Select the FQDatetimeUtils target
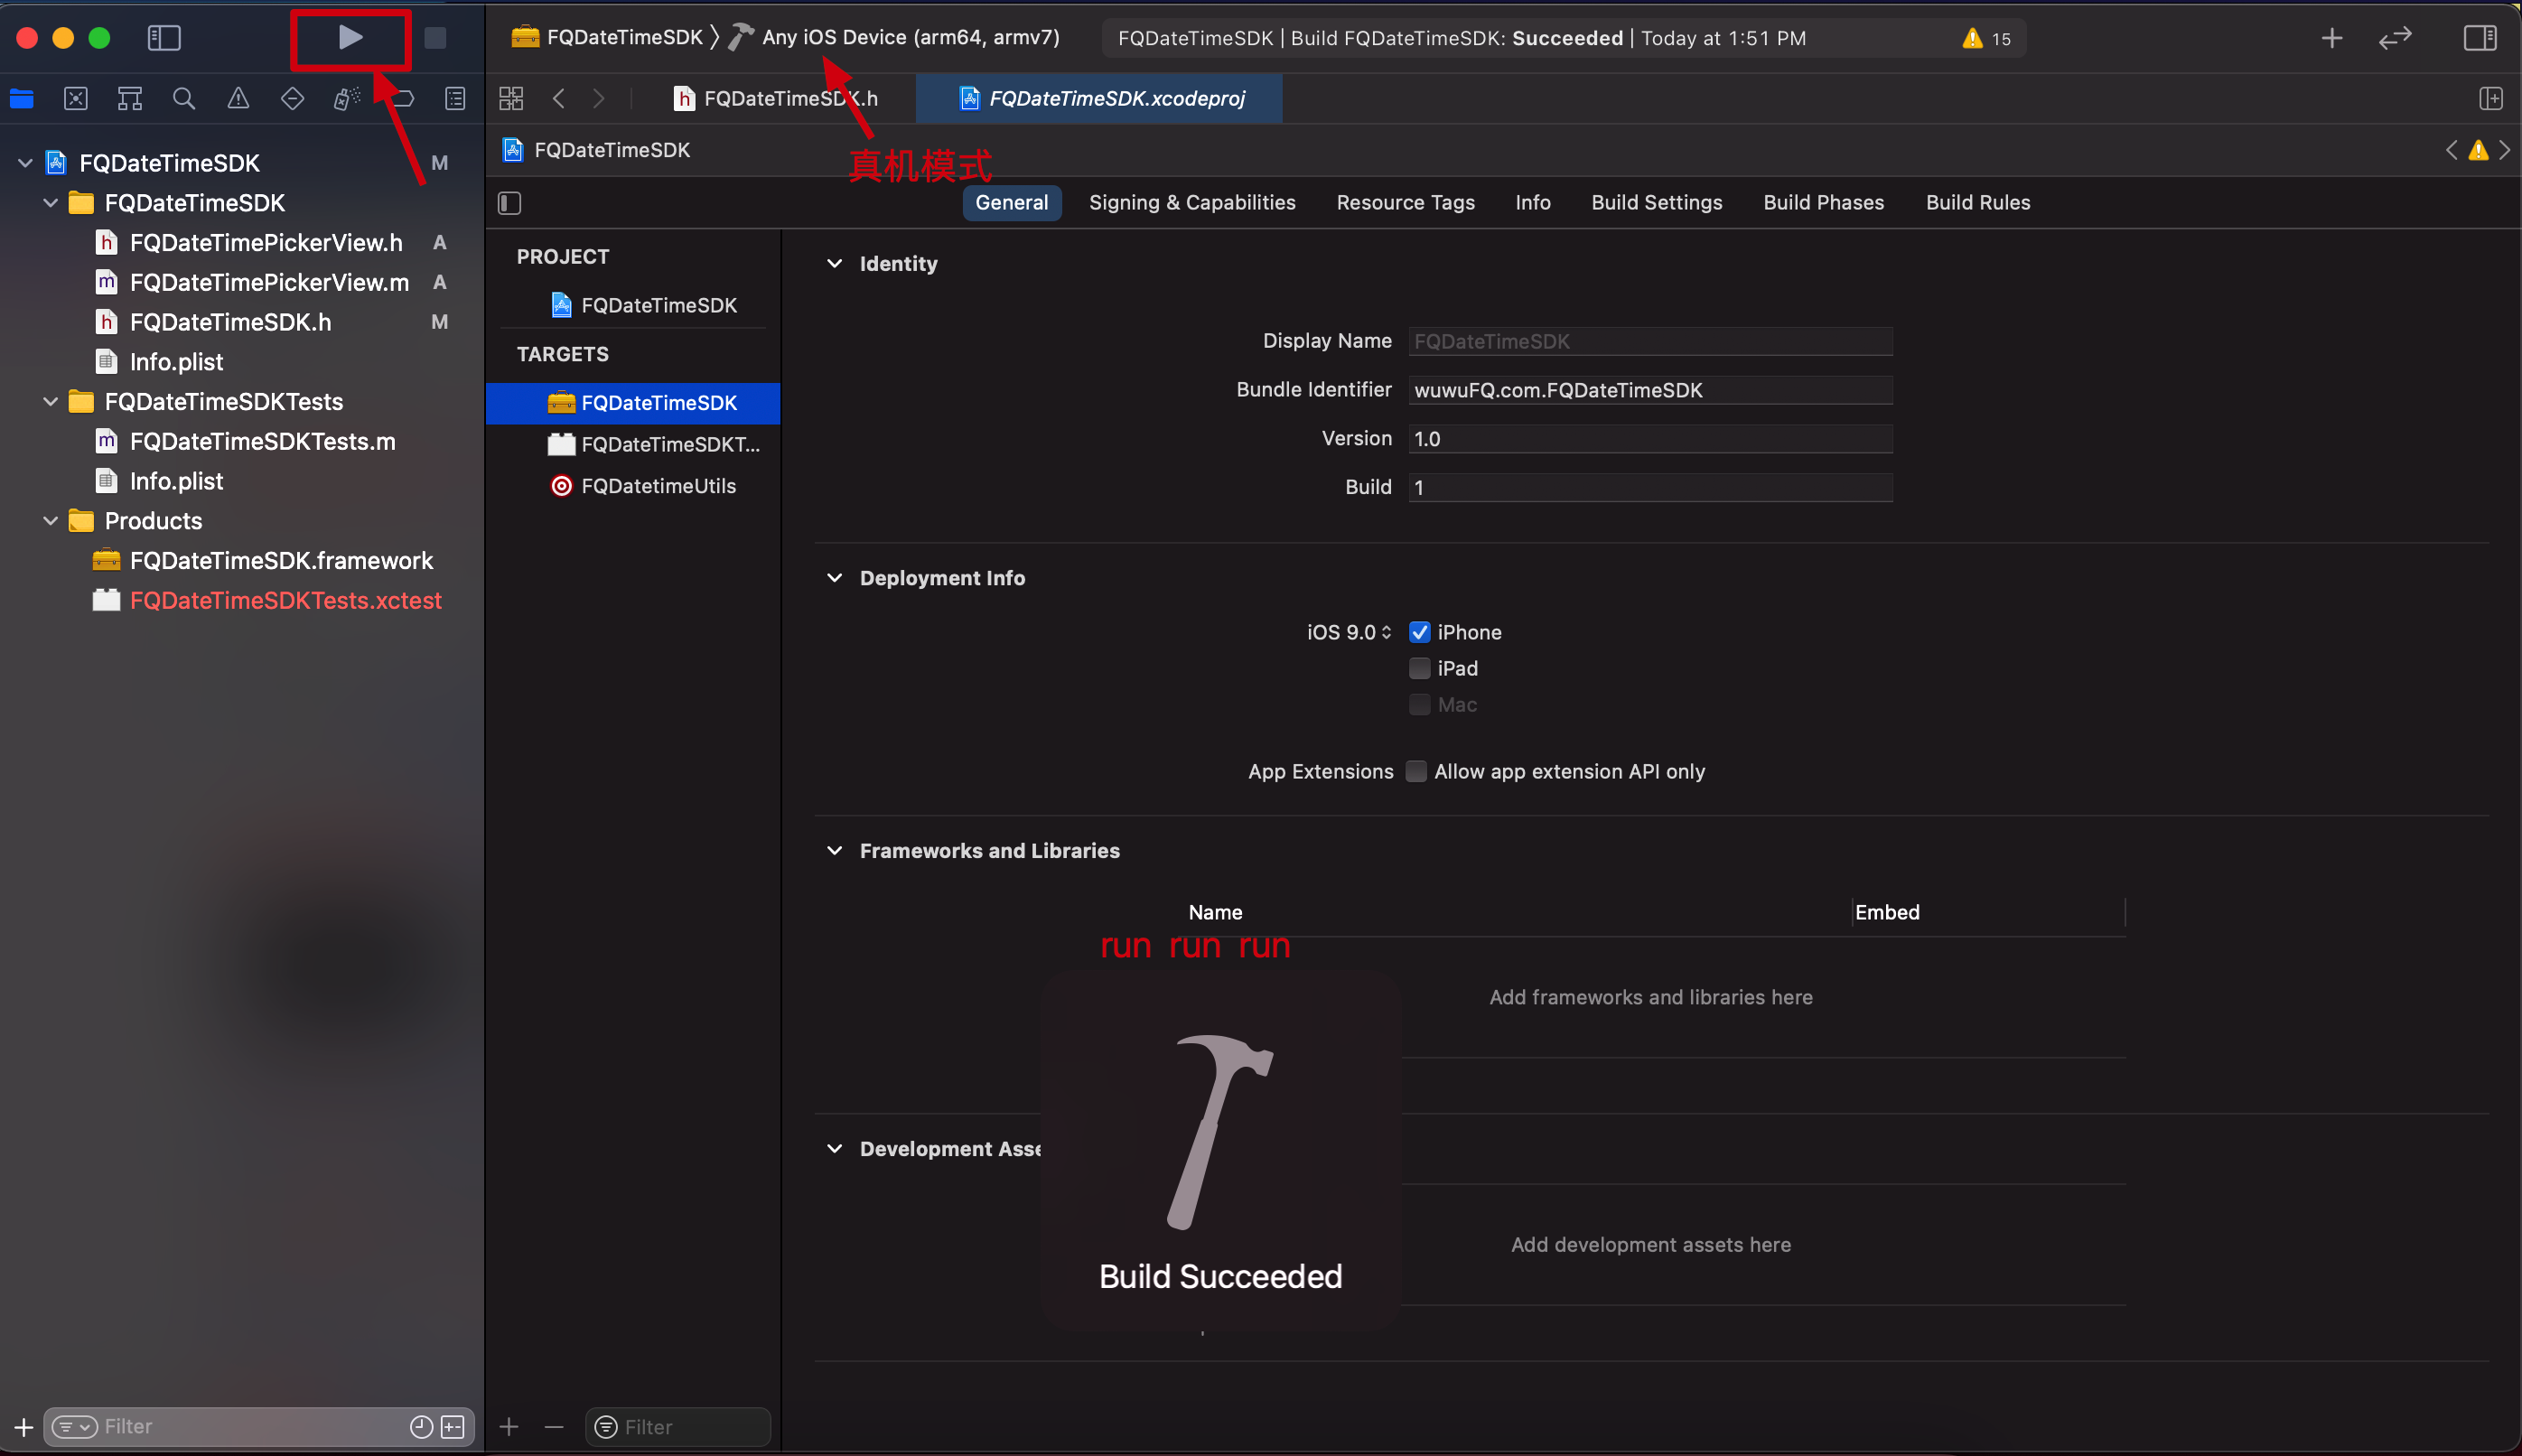Image resolution: width=2522 pixels, height=1456 pixels. 658,486
